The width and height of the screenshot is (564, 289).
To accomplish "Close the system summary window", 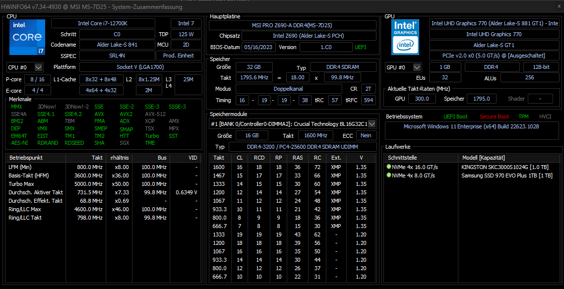I will pyautogui.click(x=558, y=6).
